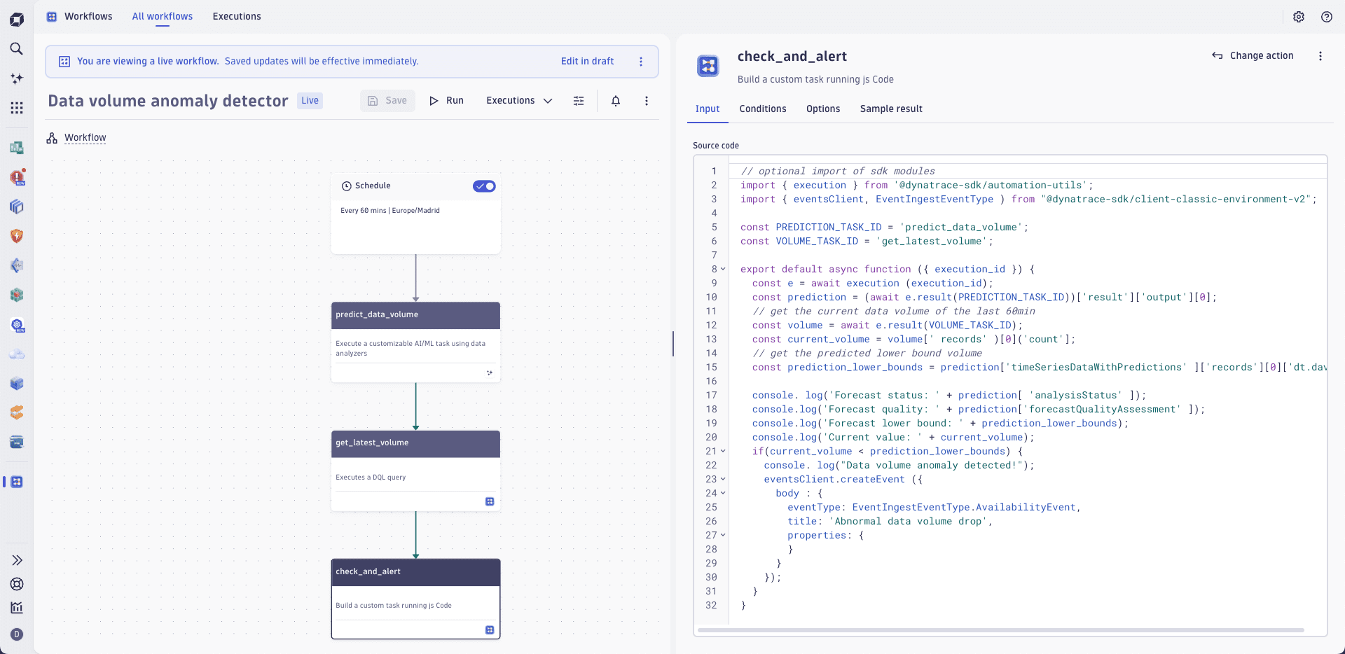Switch to the Conditions tab
The height and width of the screenshot is (654, 1345).
coord(763,109)
